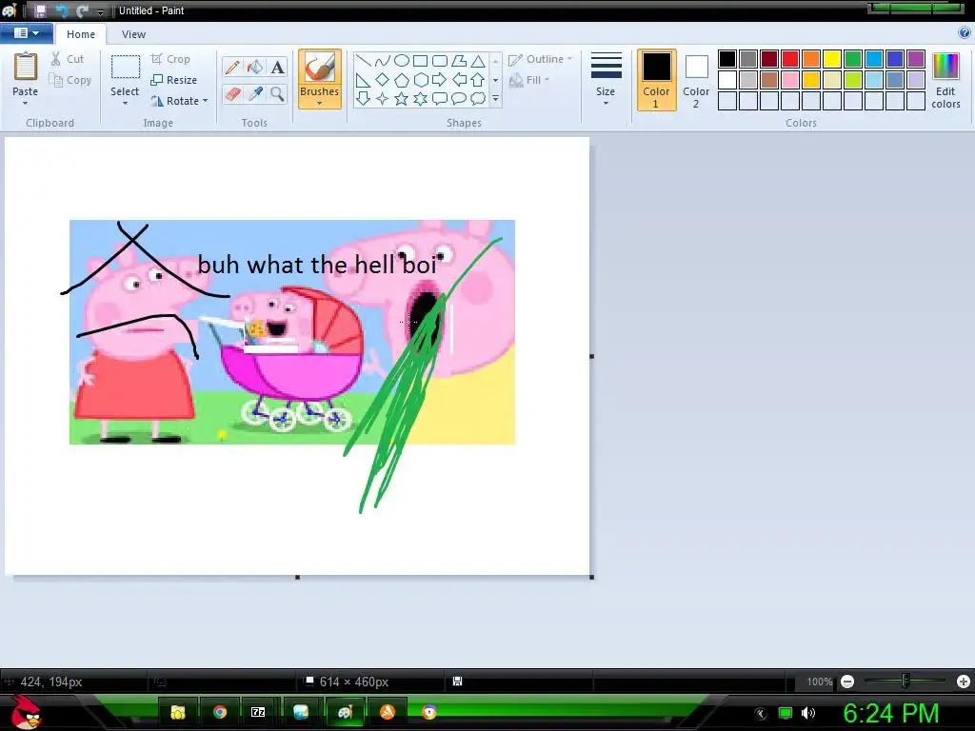Click the volume speaker tray icon
The image size is (975, 731).
tap(807, 713)
